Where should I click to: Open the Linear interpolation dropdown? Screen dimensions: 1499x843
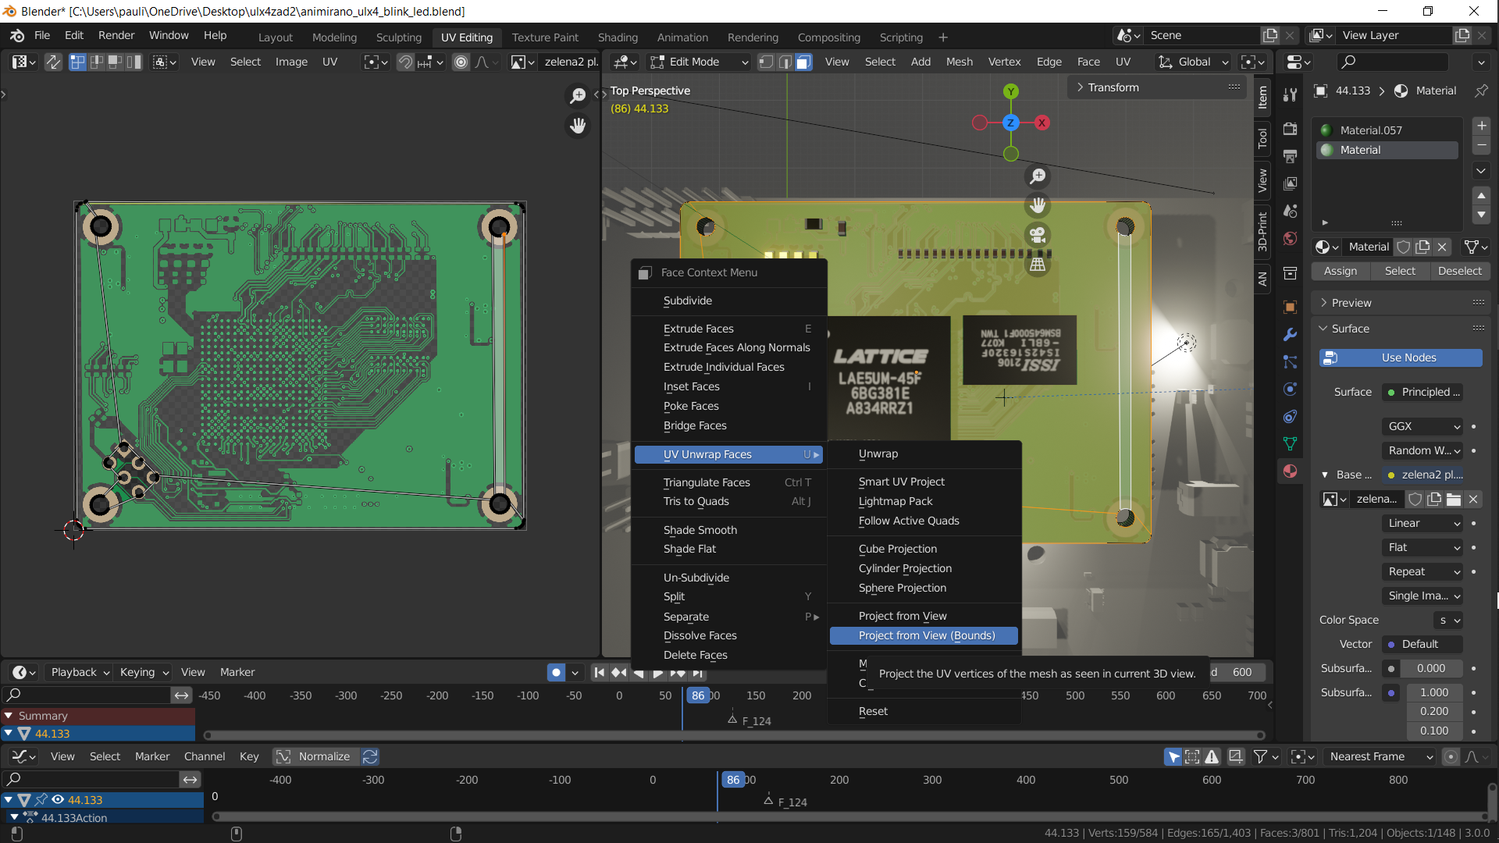[1423, 523]
